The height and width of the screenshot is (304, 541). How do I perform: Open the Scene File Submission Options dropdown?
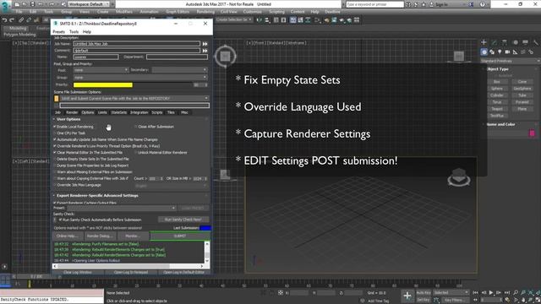pos(134,98)
